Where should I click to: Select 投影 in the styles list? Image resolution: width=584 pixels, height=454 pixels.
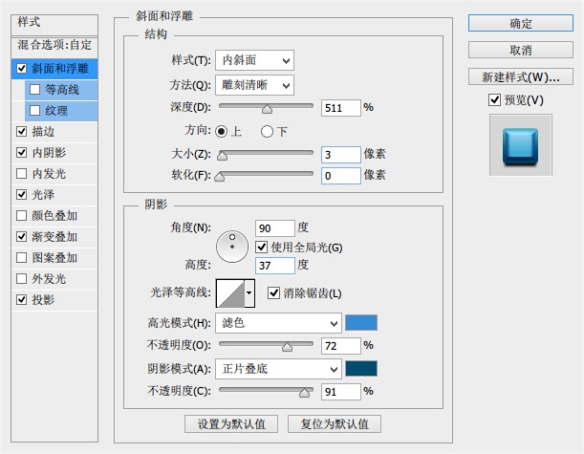coord(43,300)
